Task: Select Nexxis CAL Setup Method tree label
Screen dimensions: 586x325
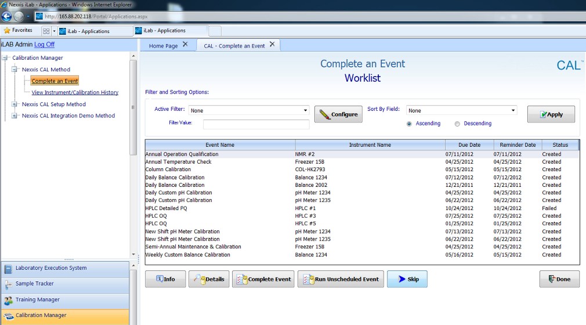Action: (53, 104)
